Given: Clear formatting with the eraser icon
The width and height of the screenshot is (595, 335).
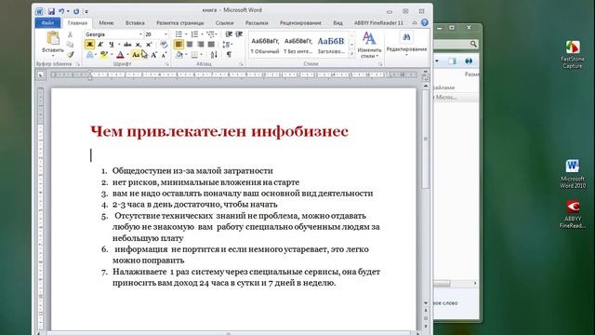Looking at the screenshot, I should 164,45.
